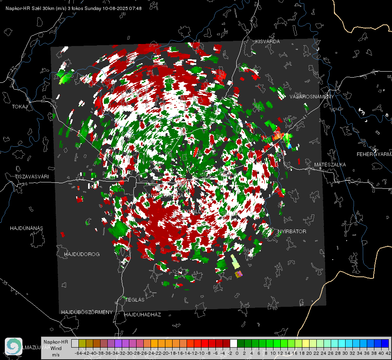
Task: Click the HAJDÚHADHÁZ town label
Action: 143,315
